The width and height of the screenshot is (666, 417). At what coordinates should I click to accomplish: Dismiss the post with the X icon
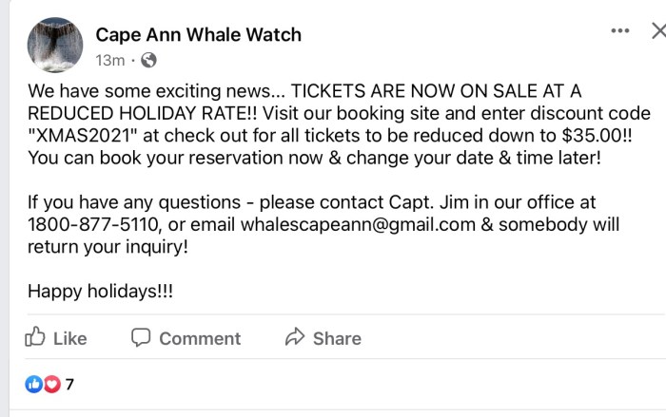pyautogui.click(x=657, y=31)
